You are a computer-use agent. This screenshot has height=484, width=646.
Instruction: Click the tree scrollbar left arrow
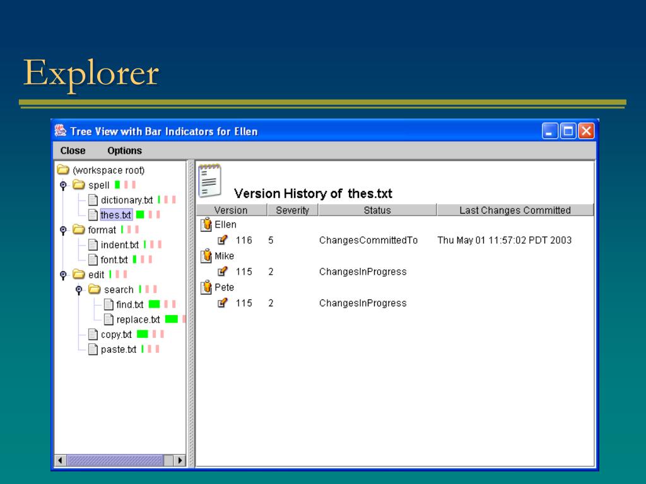click(60, 460)
